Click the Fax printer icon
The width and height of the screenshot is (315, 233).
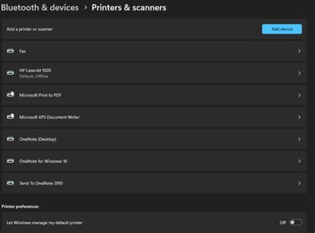click(10, 51)
